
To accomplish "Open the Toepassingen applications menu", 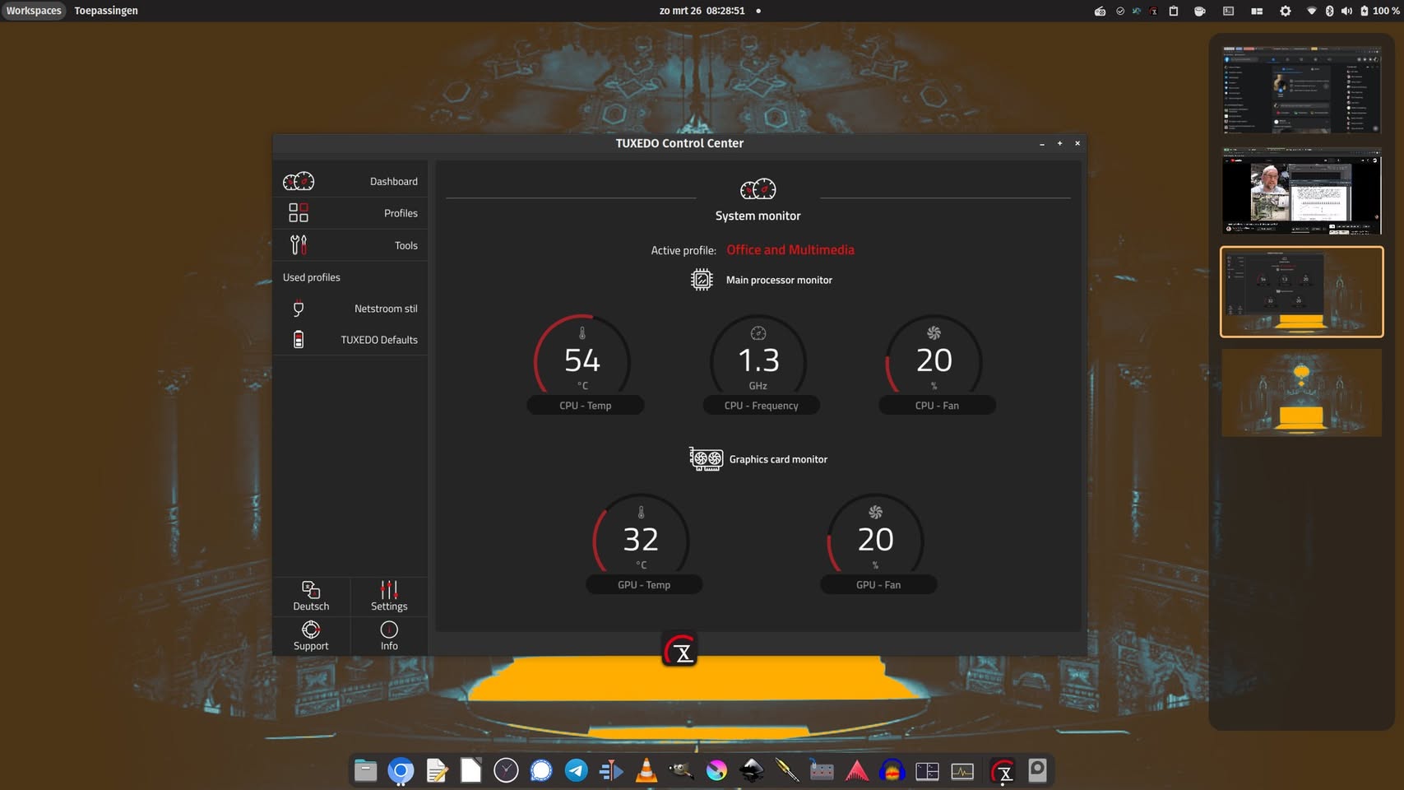I will pos(106,11).
